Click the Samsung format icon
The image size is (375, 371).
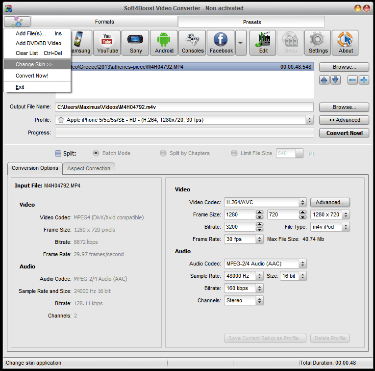[x=81, y=43]
